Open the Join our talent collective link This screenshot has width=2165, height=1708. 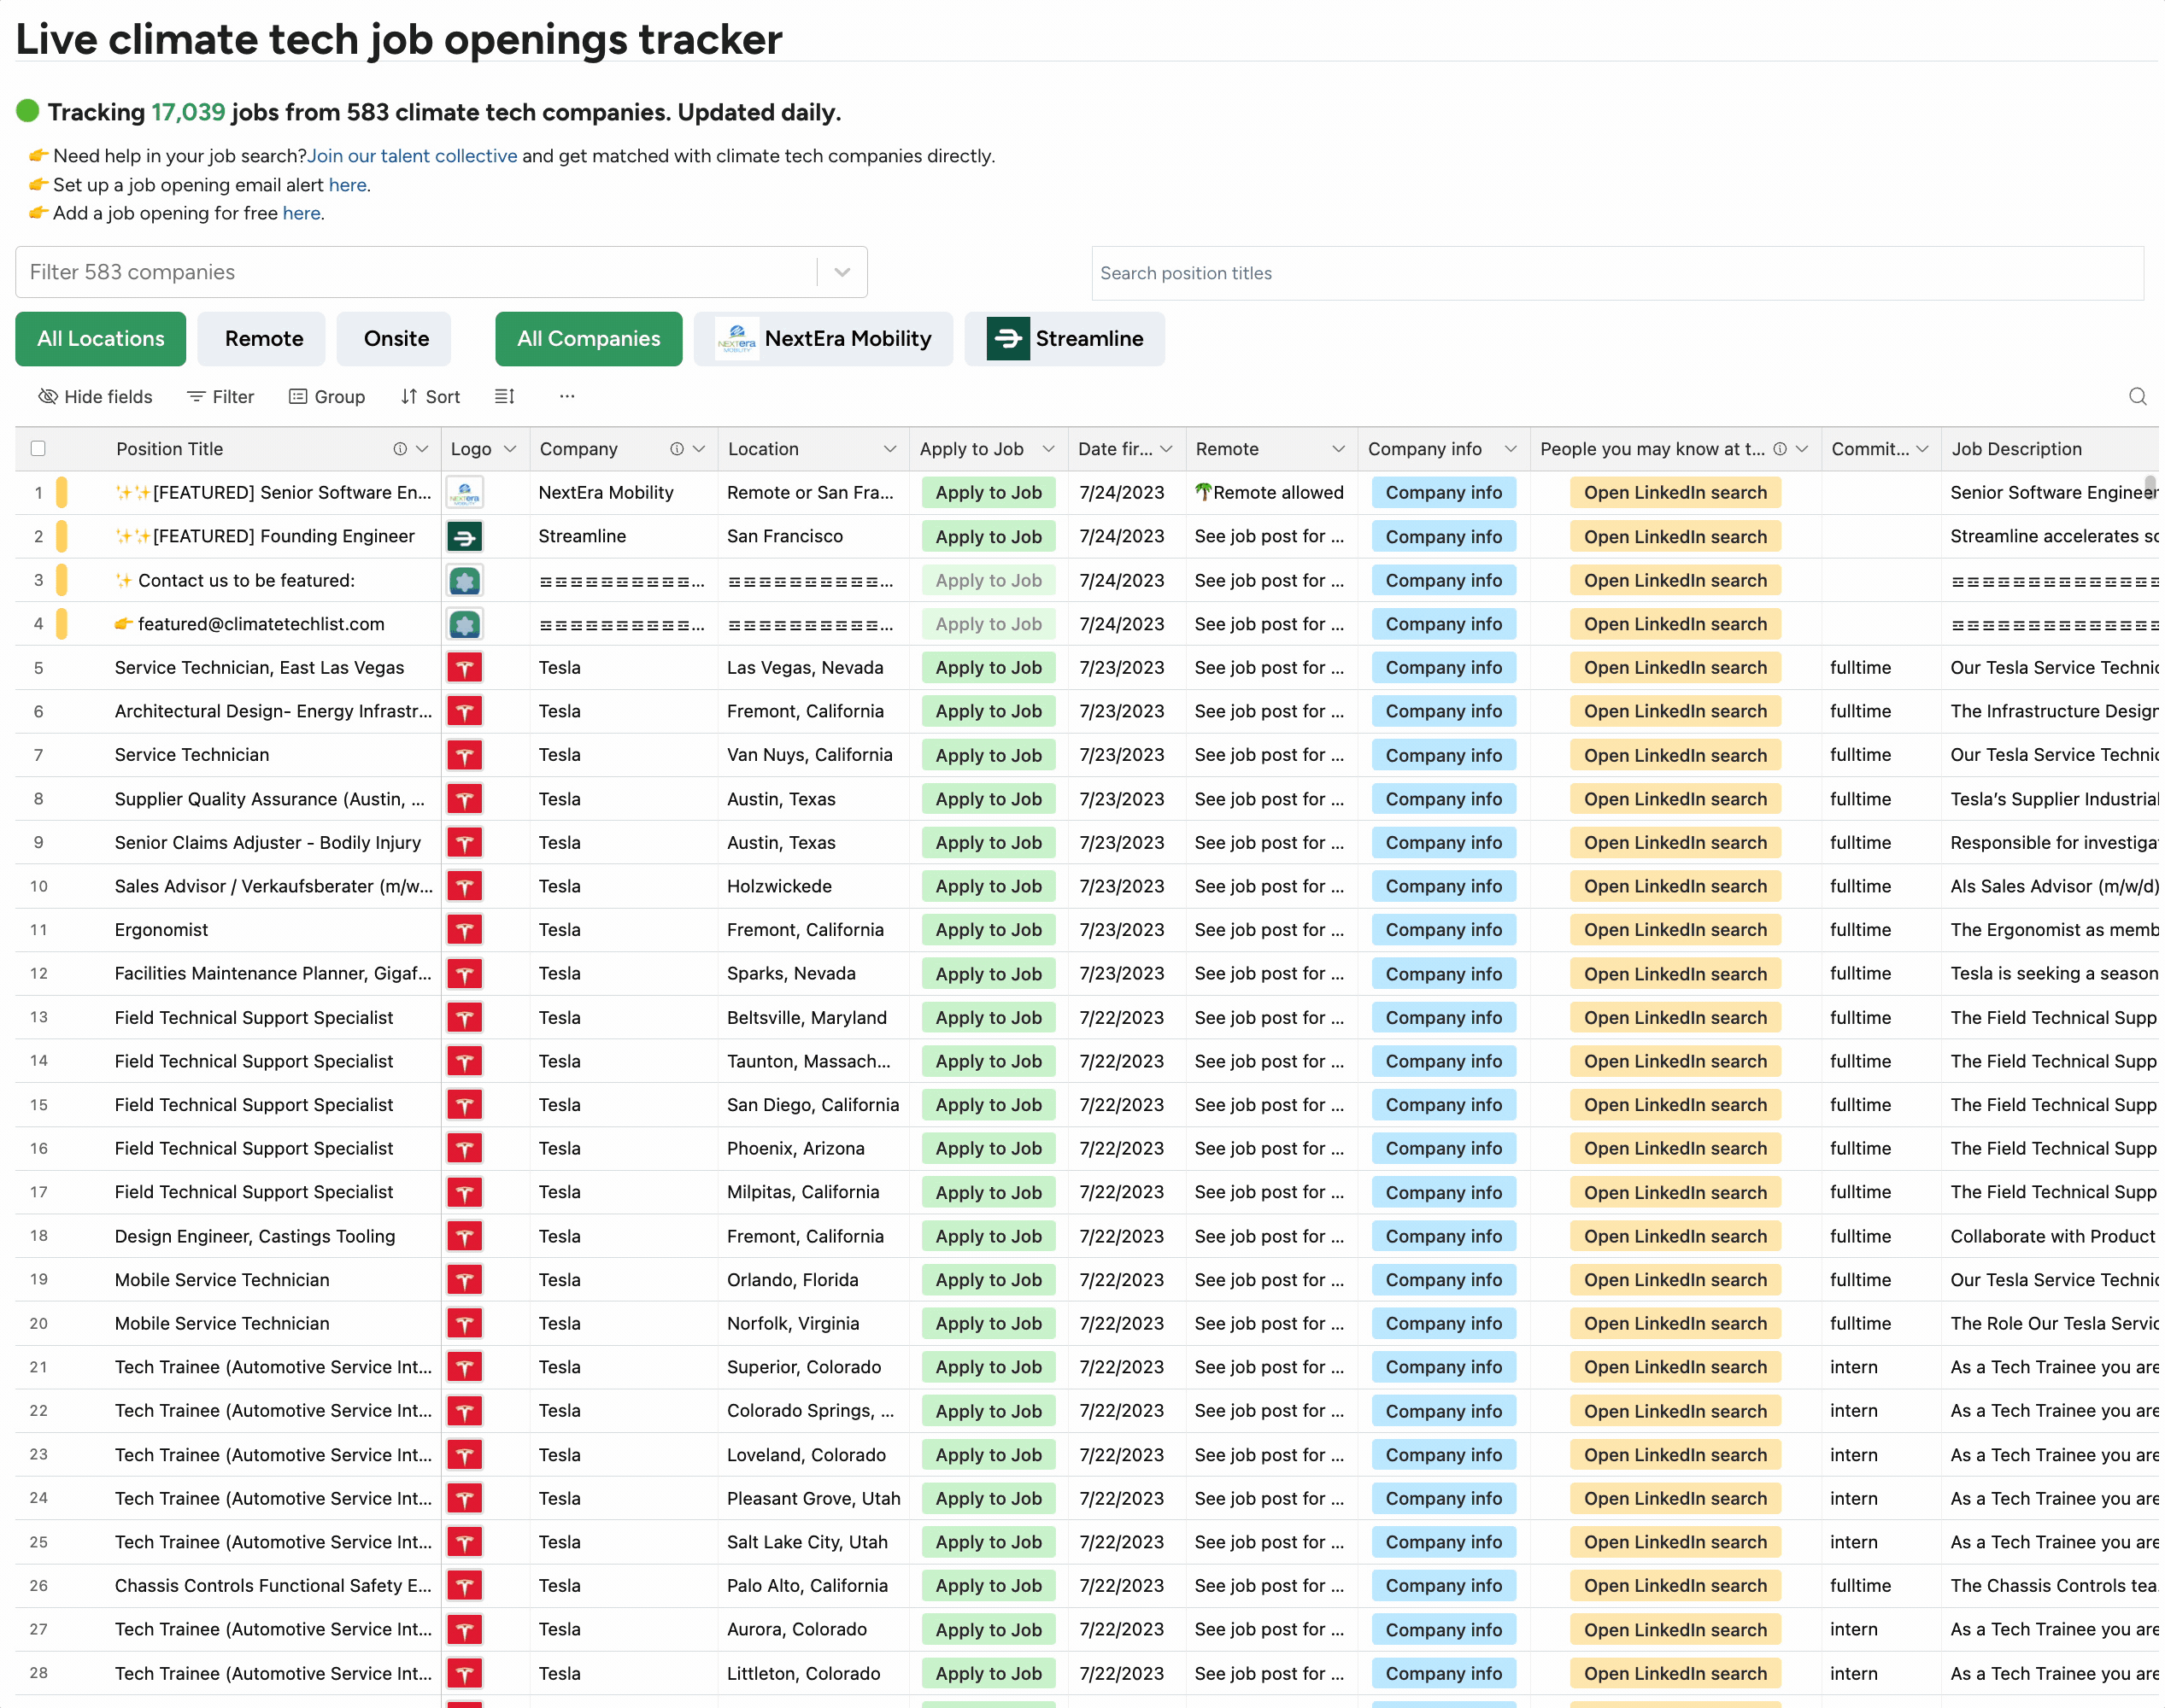412,156
